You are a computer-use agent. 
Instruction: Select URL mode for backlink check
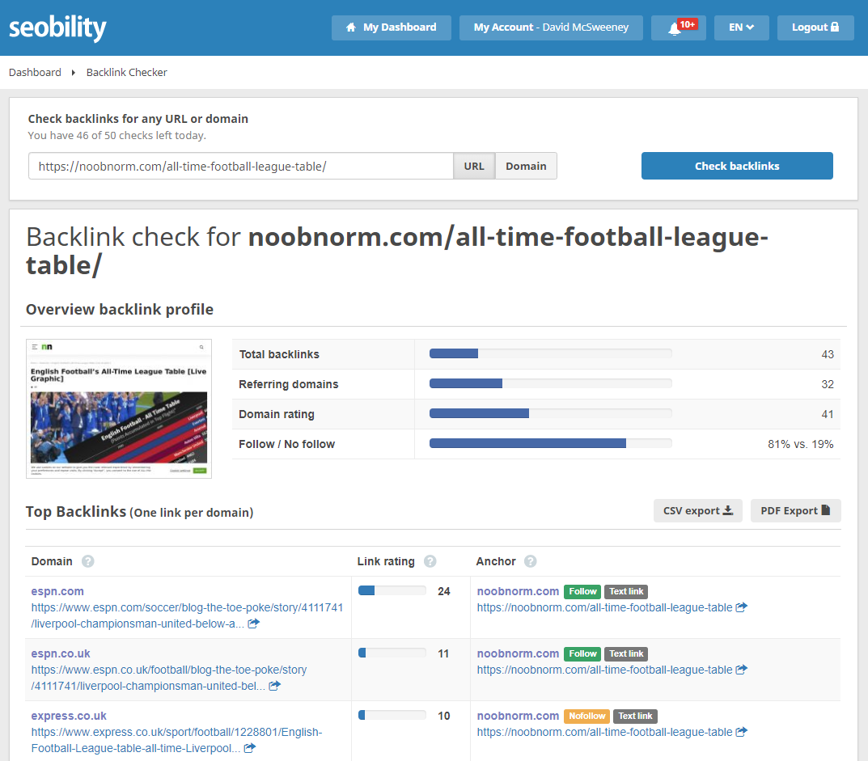click(473, 166)
